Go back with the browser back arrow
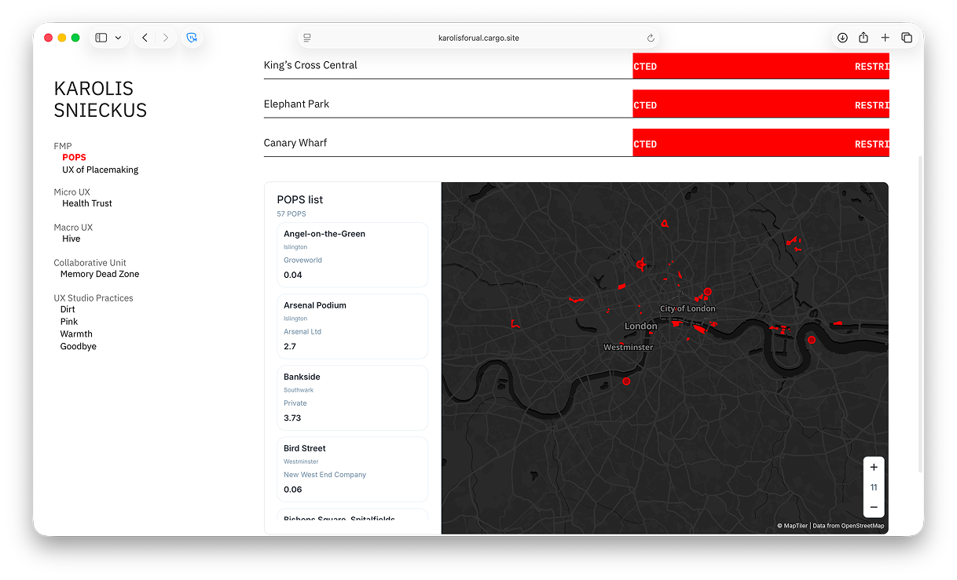This screenshot has width=957, height=580. (145, 38)
